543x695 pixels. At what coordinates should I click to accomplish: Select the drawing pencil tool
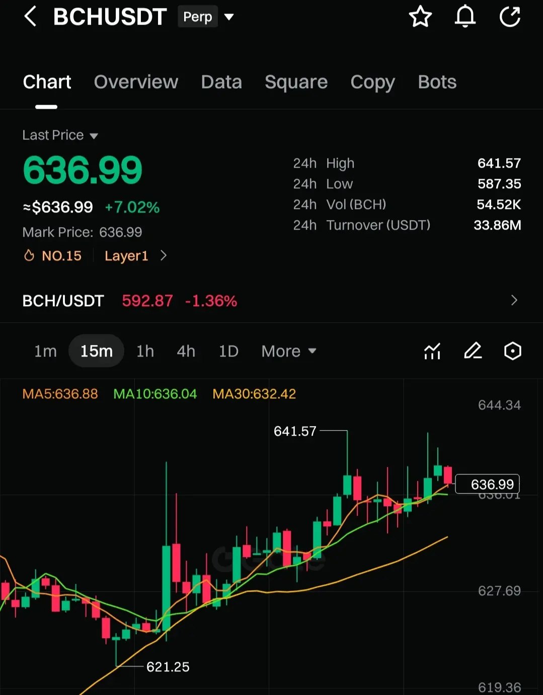(x=473, y=351)
